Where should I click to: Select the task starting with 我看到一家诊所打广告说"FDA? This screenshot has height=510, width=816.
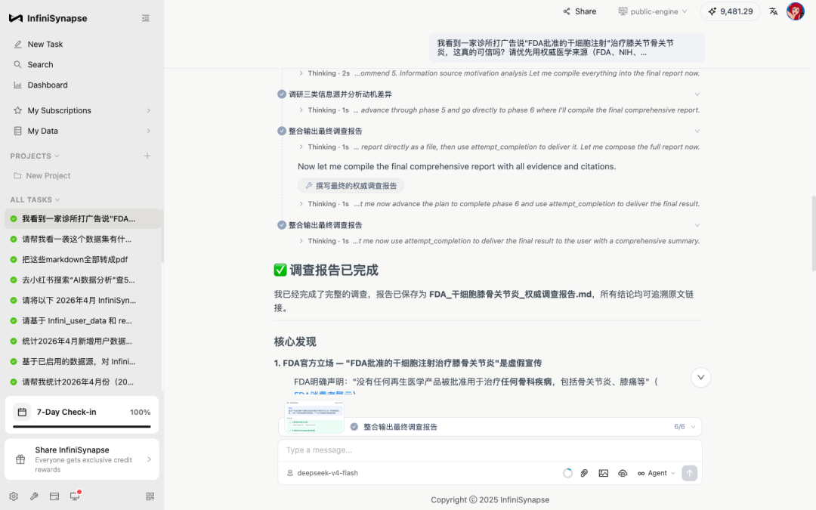click(82, 218)
